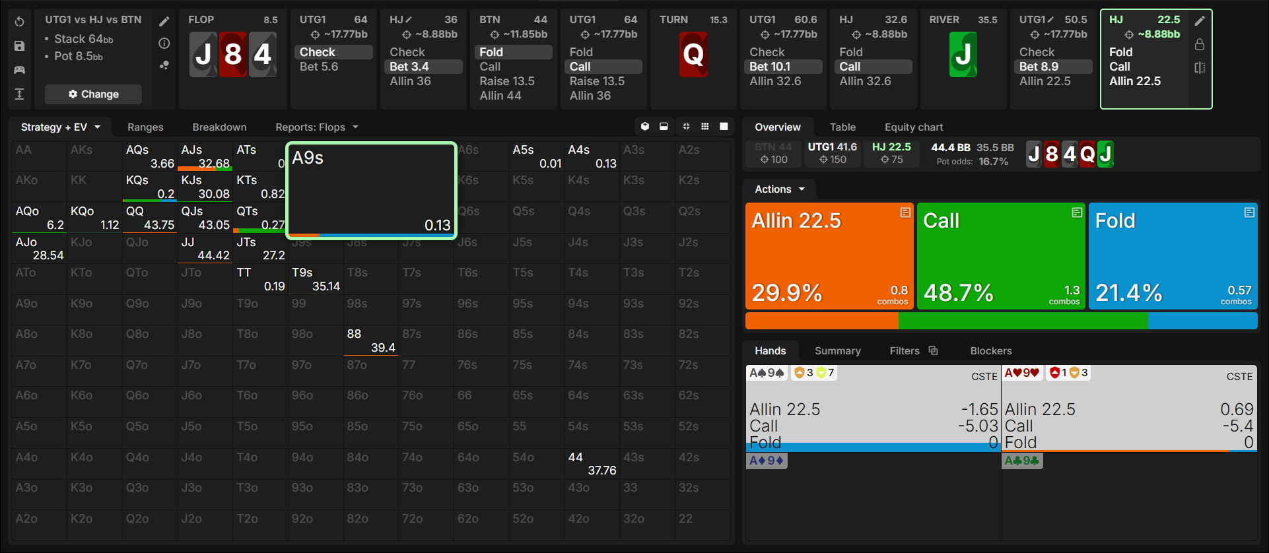Viewport: 1269px width, 553px height.
Task: Select the 88 cell in the hand matrix
Action: click(x=371, y=341)
